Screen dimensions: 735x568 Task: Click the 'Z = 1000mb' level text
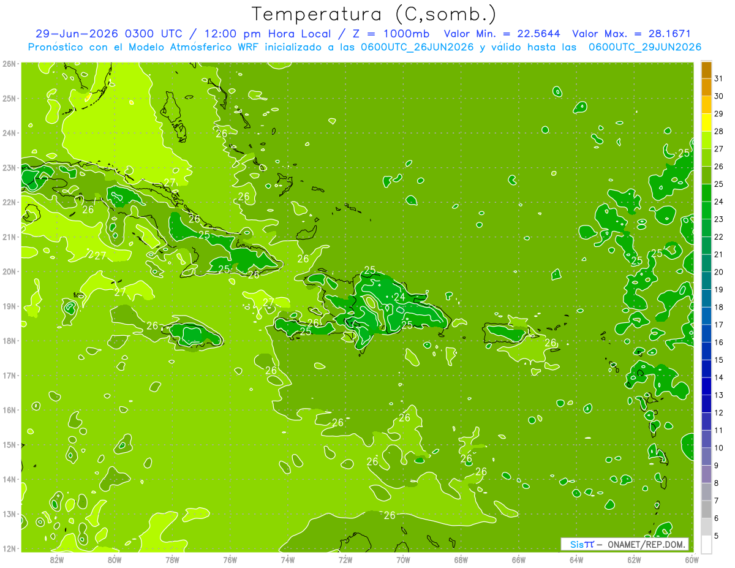tap(390, 34)
